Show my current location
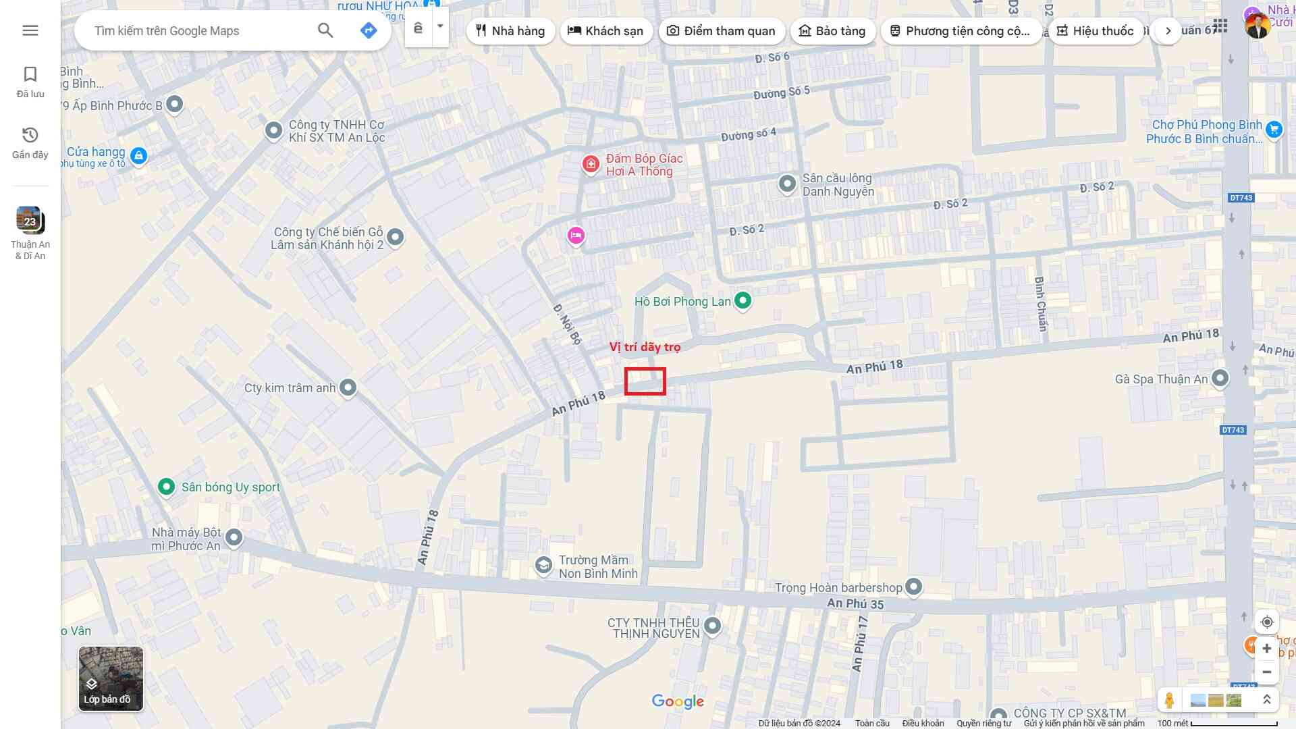The image size is (1296, 729). coord(1267,622)
